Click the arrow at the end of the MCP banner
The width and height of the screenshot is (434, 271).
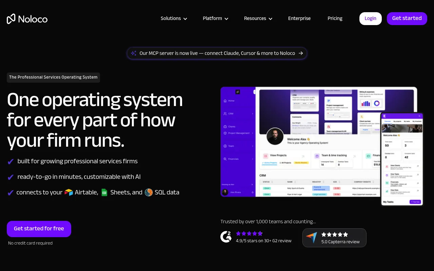pos(301,53)
